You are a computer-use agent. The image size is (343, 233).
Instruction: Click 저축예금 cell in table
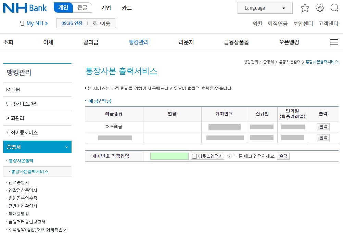click(x=114, y=127)
